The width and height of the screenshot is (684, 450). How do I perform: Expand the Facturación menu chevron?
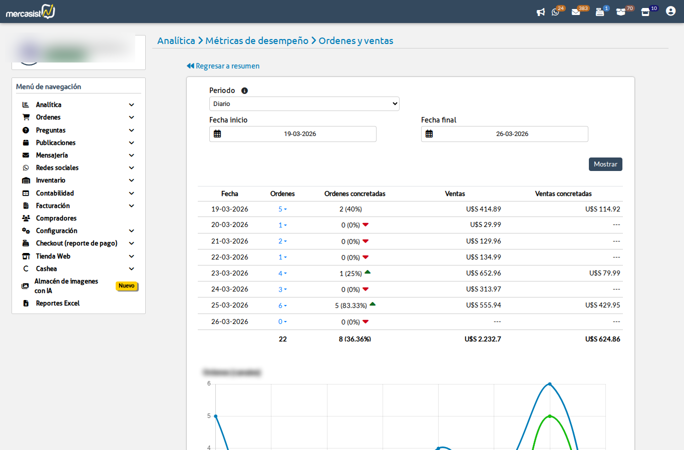coord(131,206)
